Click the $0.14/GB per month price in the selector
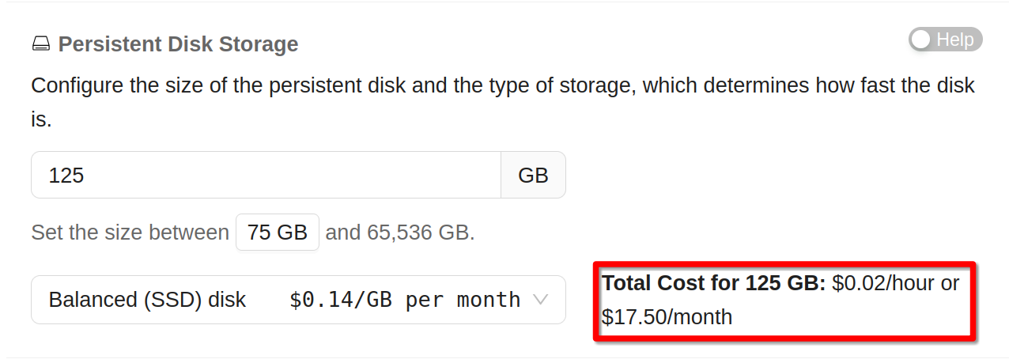The width and height of the screenshot is (1009, 363). (x=405, y=300)
